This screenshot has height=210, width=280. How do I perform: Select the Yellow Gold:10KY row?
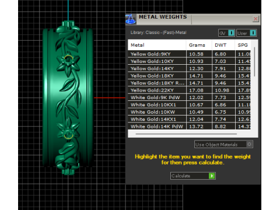tap(189, 61)
